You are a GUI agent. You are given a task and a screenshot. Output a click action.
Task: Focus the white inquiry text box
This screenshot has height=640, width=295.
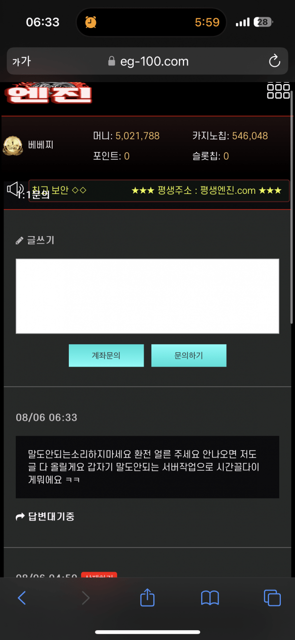[147, 296]
